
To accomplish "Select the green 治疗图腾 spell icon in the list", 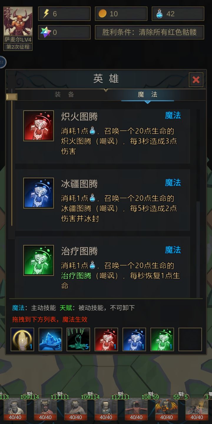I will (x=39, y=260).
